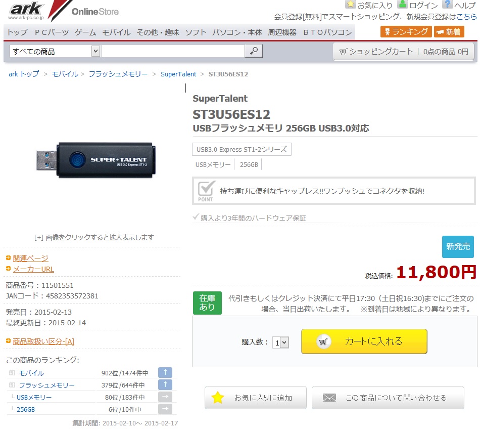Go to フラッシュメモリー breadcrumb link
Image resolution: width=480 pixels, height=432 pixels.
coord(118,74)
